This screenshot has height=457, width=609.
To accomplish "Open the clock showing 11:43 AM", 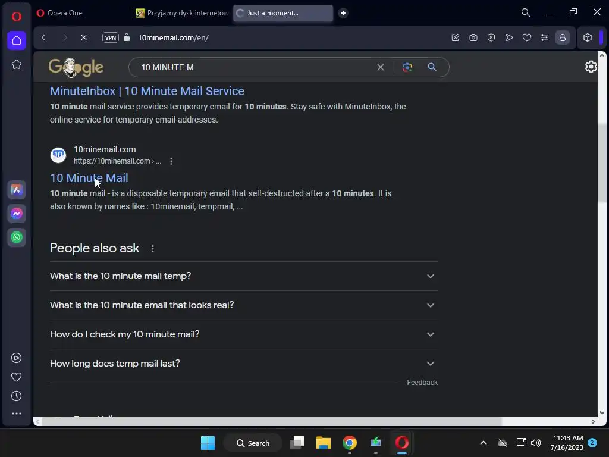I will pos(567,443).
